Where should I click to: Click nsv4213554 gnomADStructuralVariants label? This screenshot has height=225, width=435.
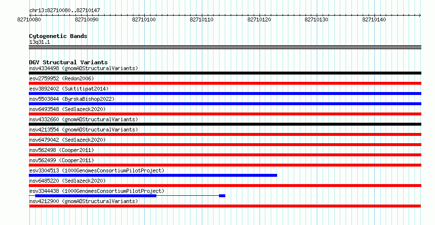click(84, 130)
